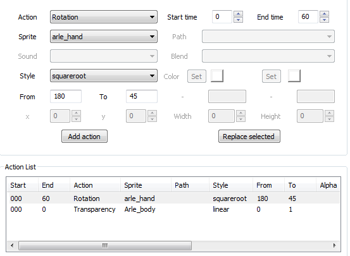Screen dimensions: 350x256
Task: Open the Style dropdown showing squareroot
Action: (104, 76)
